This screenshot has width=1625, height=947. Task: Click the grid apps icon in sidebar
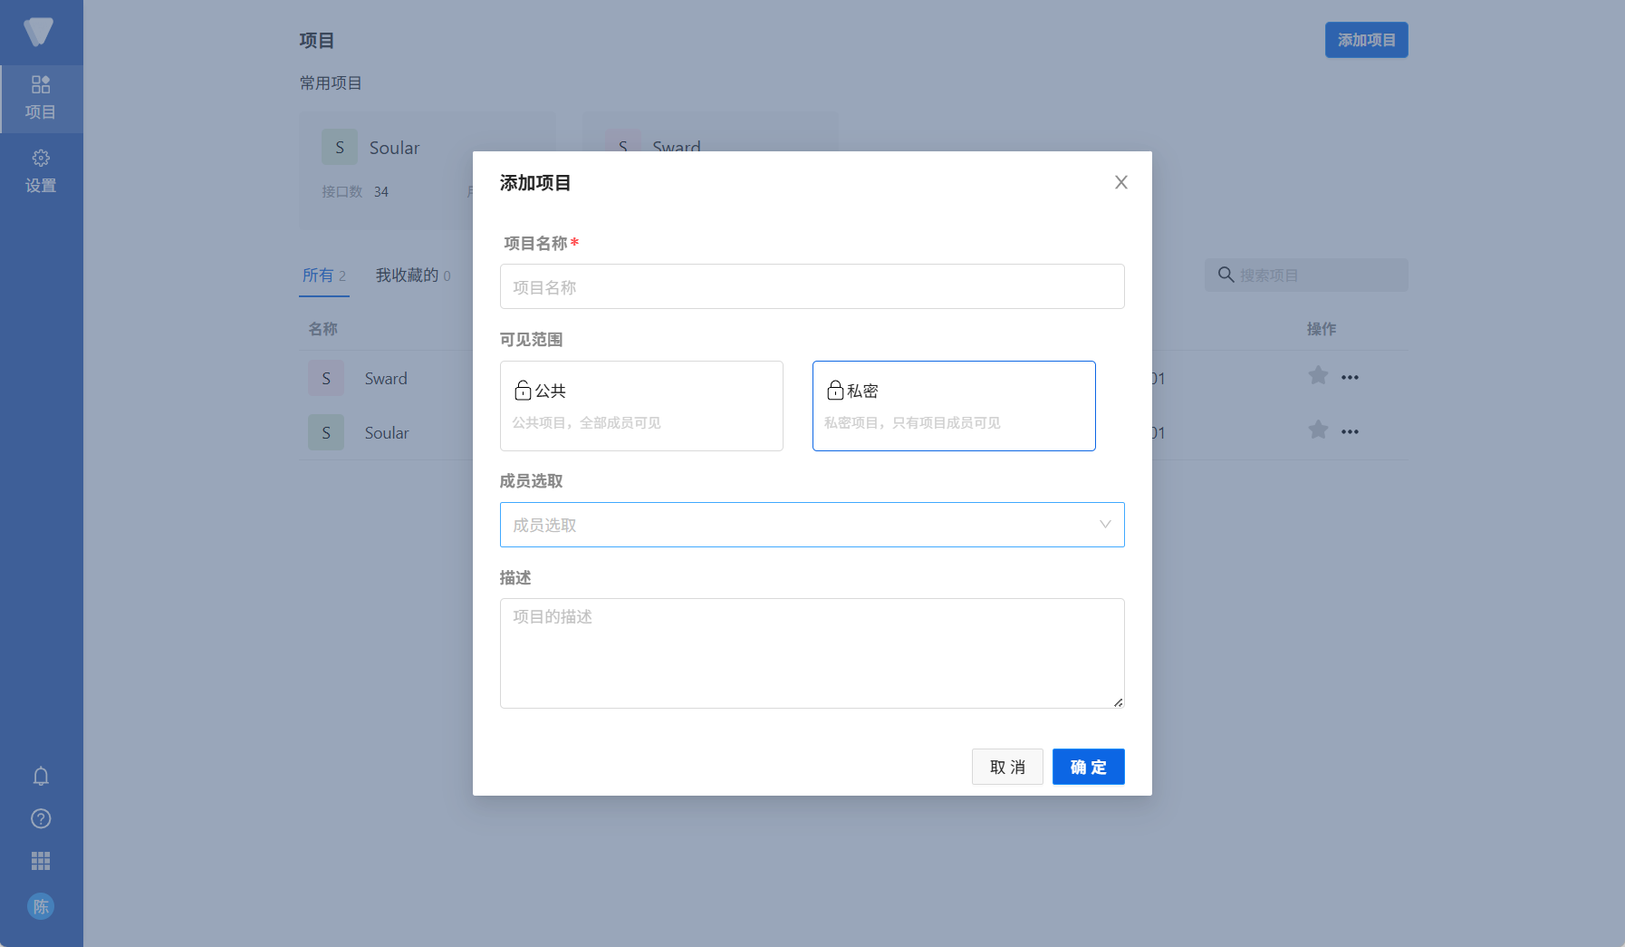tap(41, 861)
